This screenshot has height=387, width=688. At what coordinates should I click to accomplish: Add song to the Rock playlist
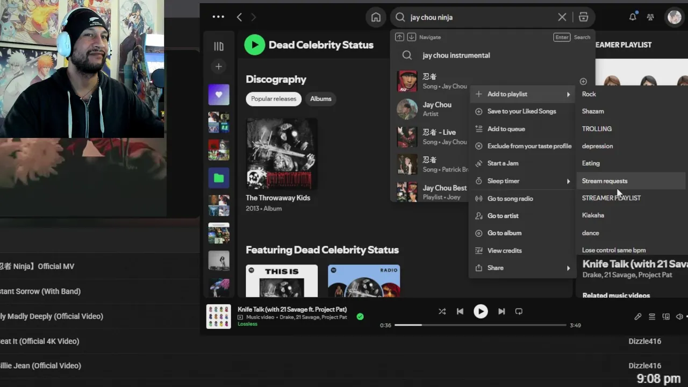click(631, 94)
